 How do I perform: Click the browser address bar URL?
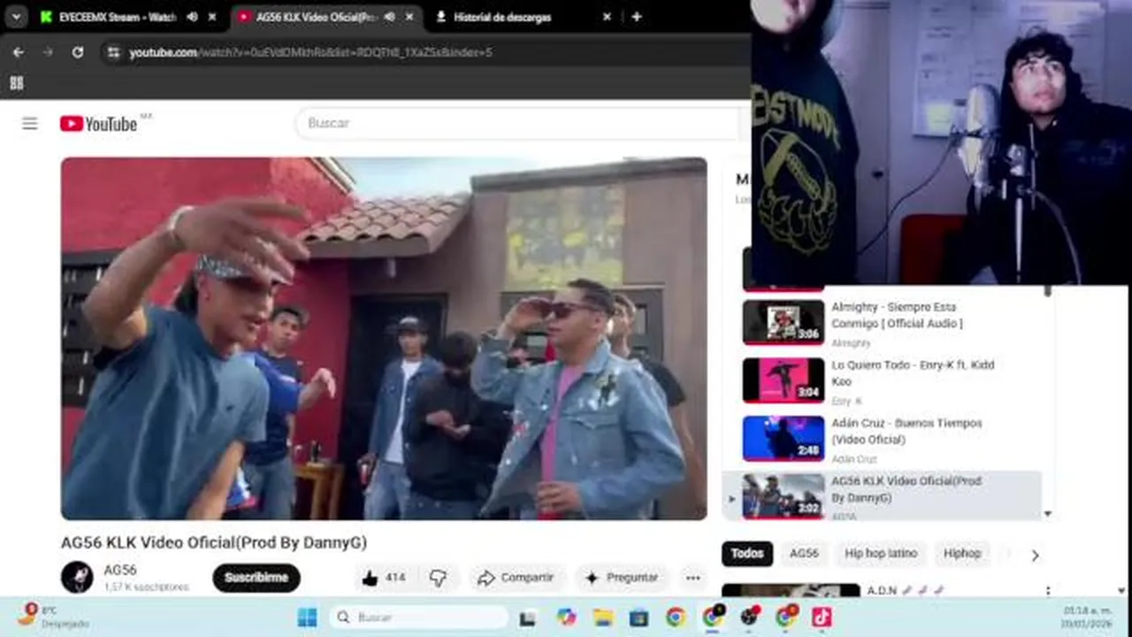tap(310, 53)
